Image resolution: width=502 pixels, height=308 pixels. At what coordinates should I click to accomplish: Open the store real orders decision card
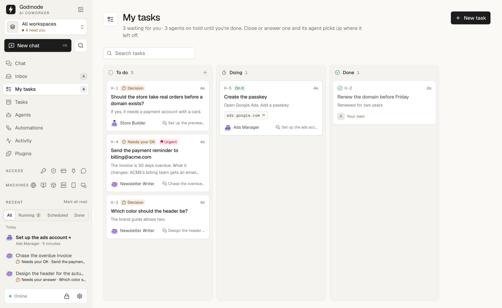coord(158,106)
